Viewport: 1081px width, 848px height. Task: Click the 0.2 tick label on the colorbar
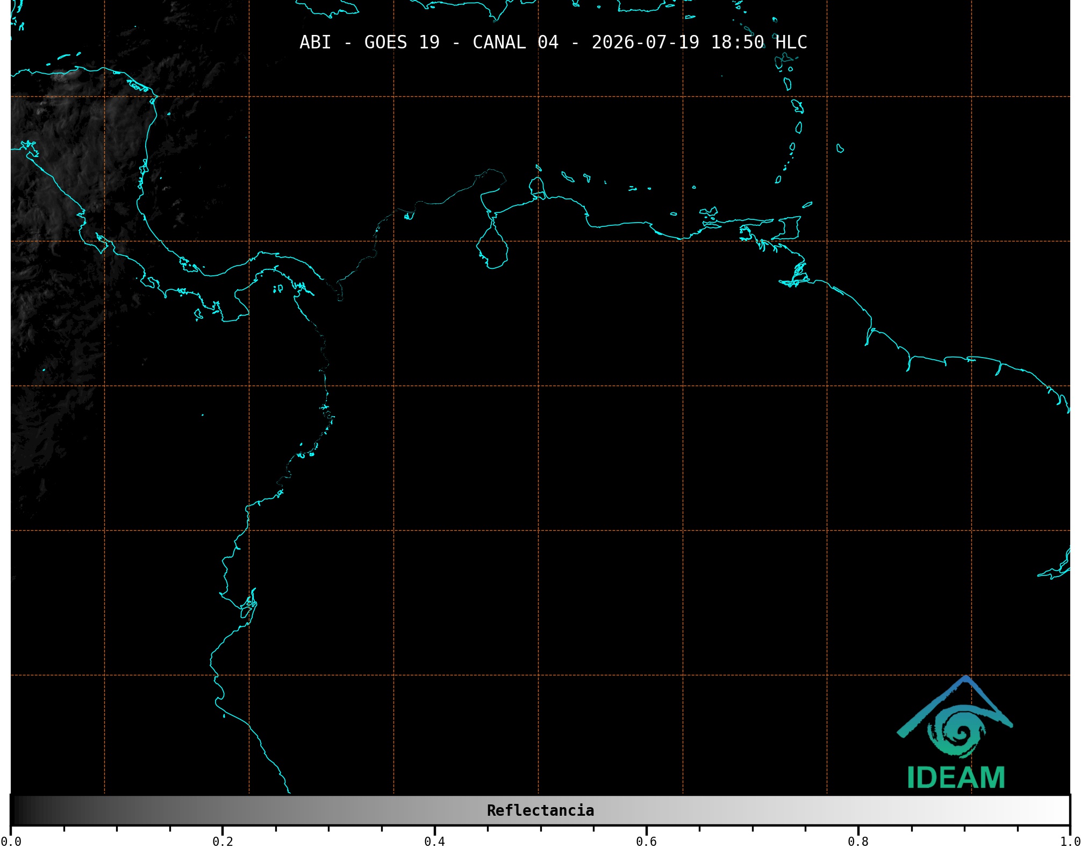tap(223, 841)
